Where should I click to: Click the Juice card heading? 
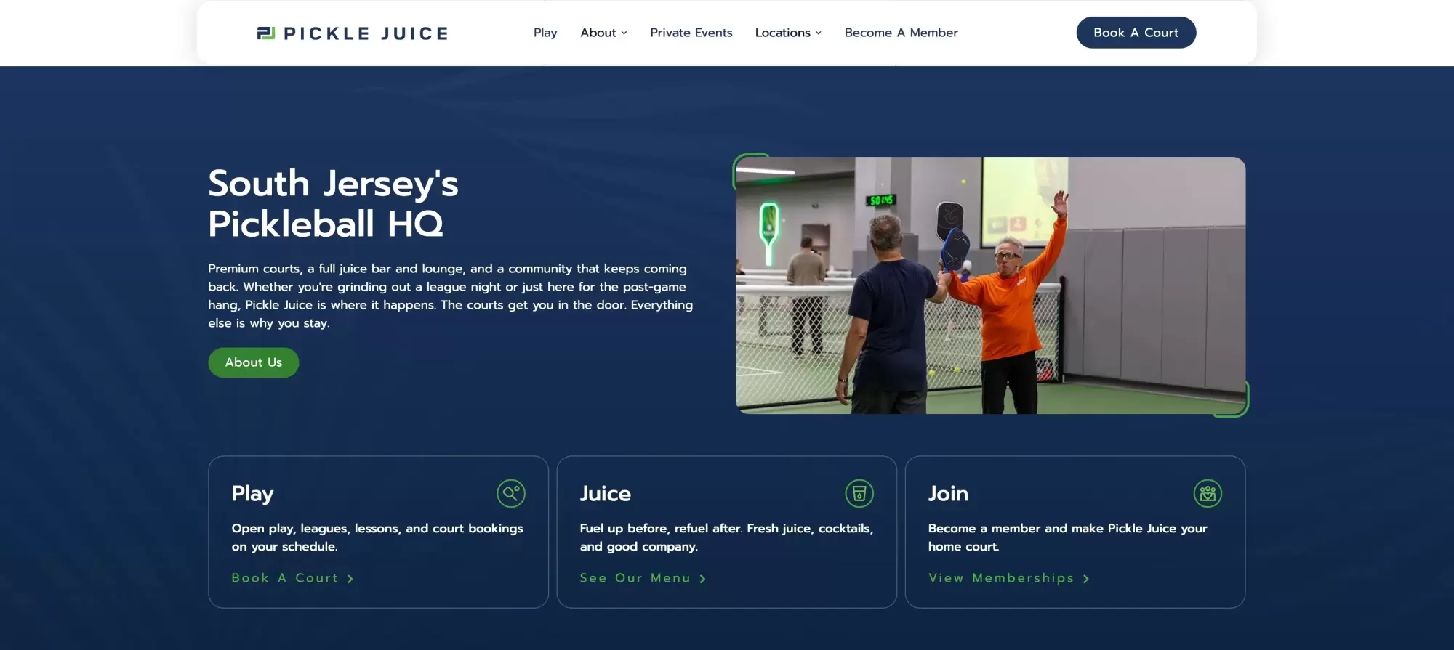605,494
